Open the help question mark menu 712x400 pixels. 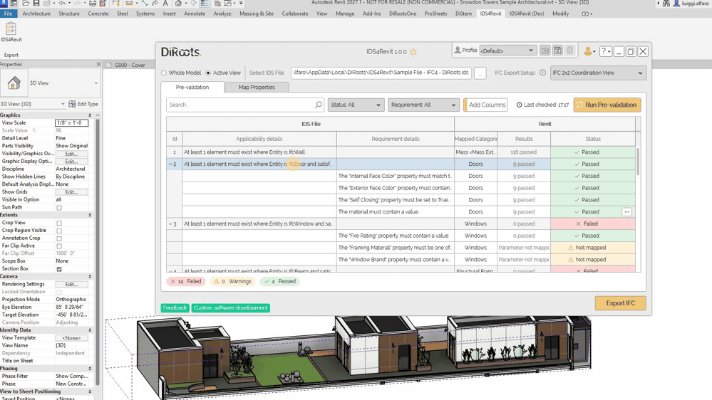[x=605, y=51]
